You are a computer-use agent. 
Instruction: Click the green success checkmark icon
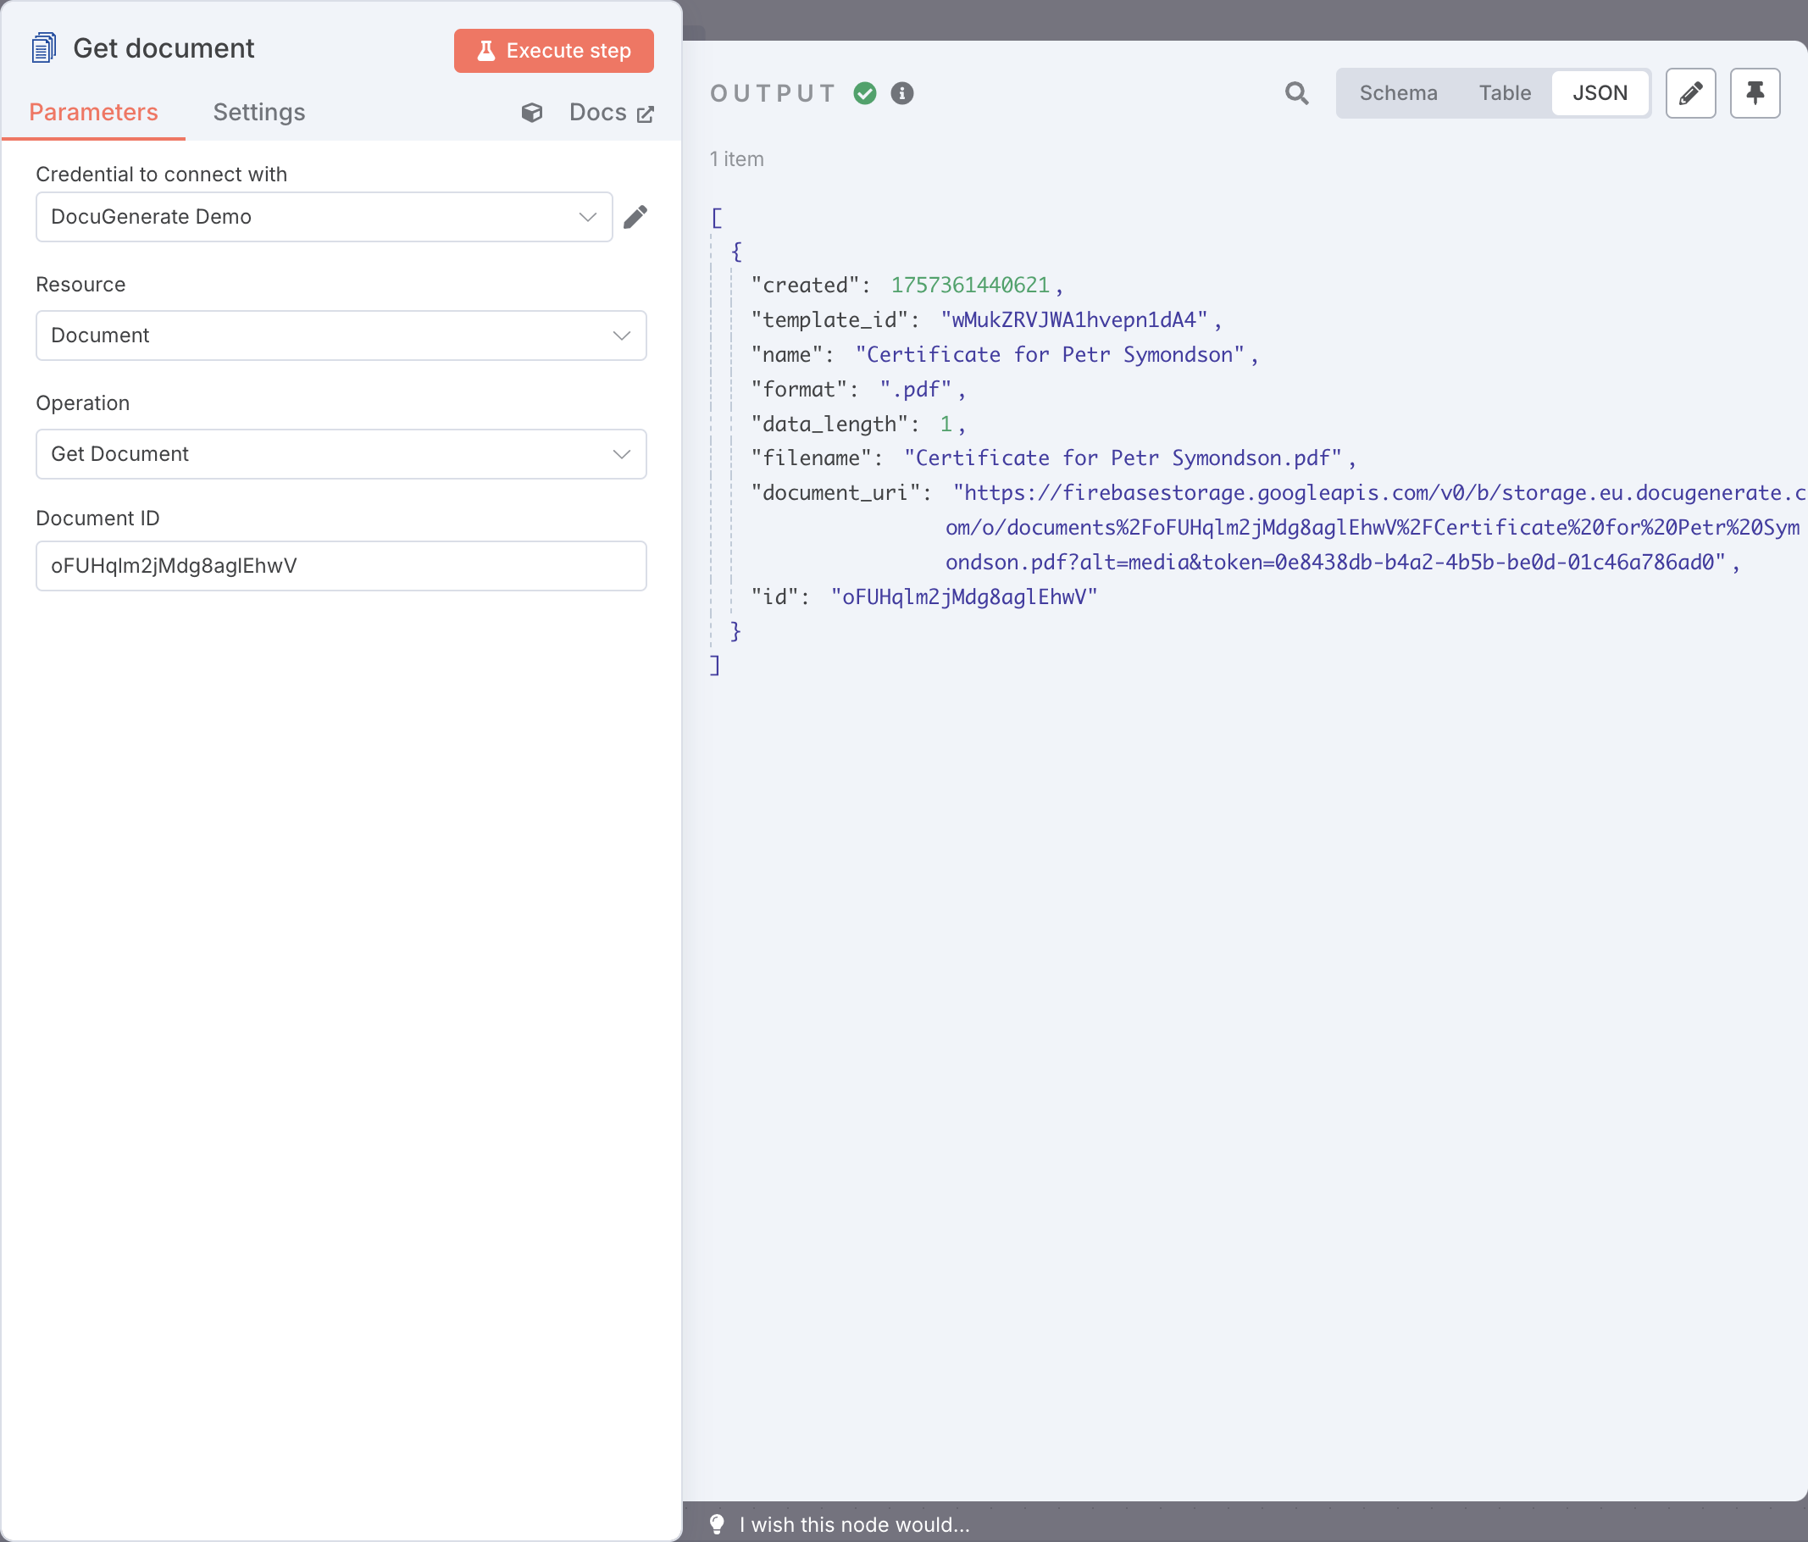865,93
